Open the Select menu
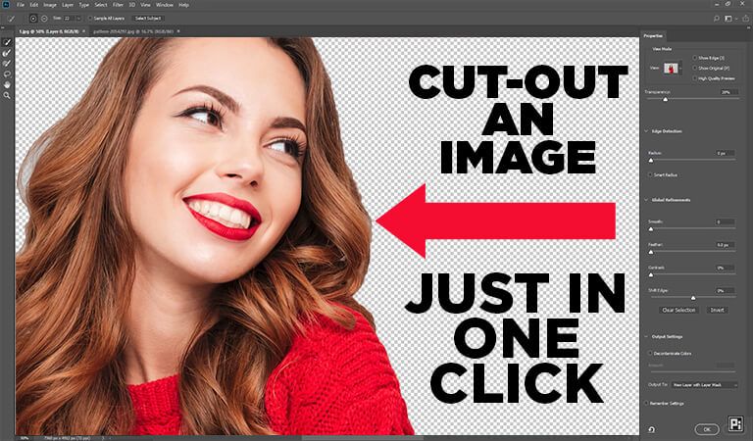Image resolution: width=753 pixels, height=441 pixels. tap(101, 5)
